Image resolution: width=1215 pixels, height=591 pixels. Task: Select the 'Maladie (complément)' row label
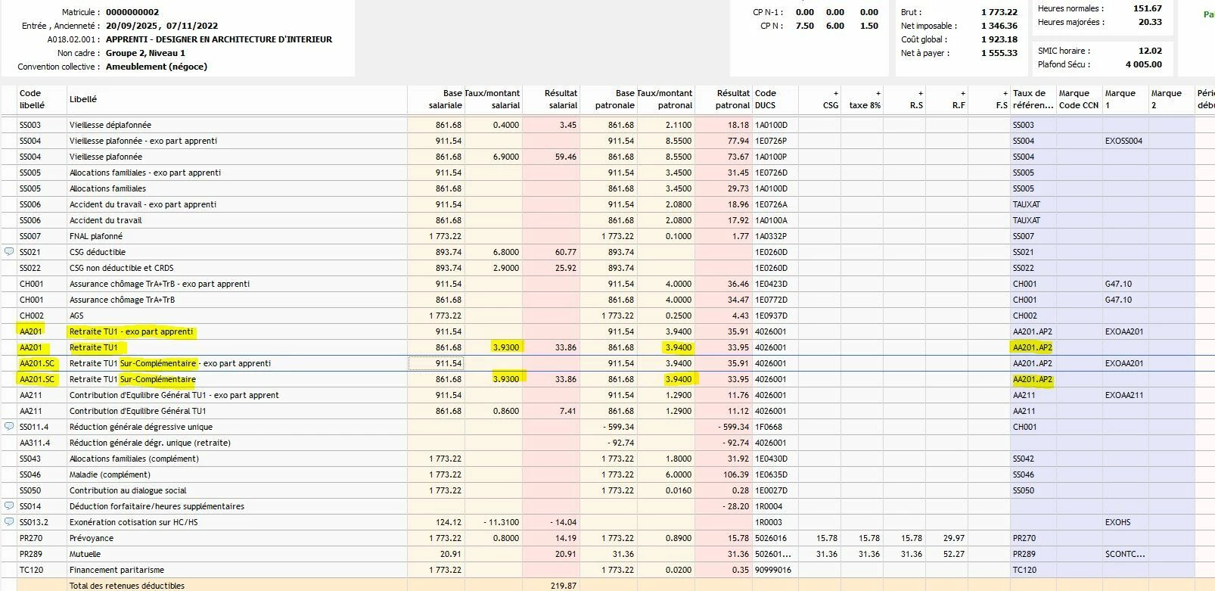pos(110,474)
